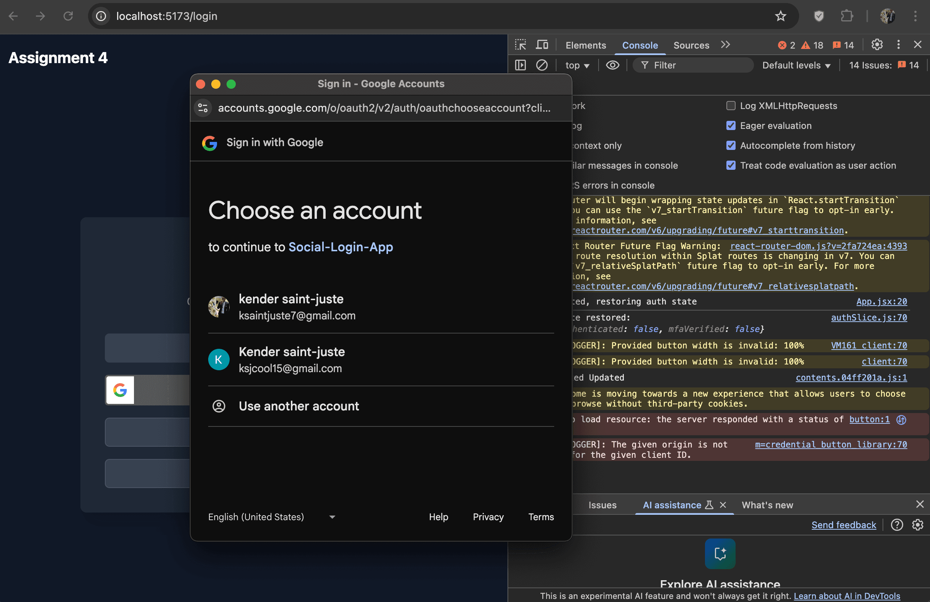This screenshot has height=602, width=930.
Task: Open English (United States) language dropdown
Action: click(272, 516)
